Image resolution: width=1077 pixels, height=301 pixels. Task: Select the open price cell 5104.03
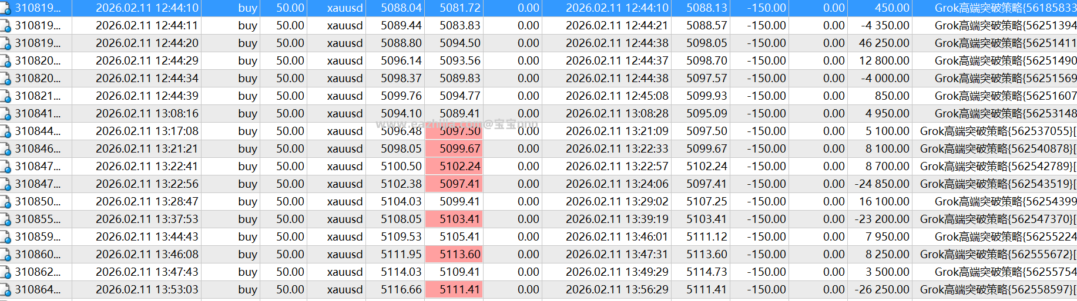click(x=401, y=201)
